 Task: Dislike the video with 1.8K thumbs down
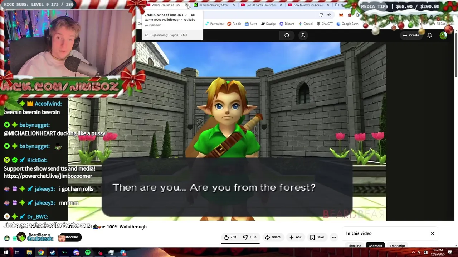click(x=250, y=237)
